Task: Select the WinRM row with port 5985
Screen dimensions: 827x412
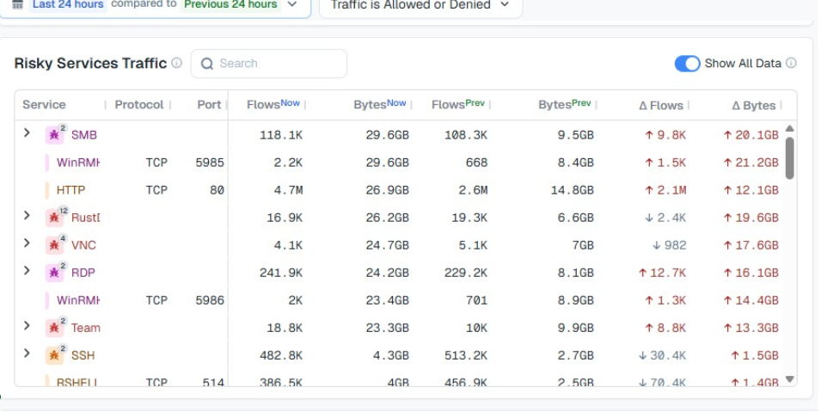Action: coord(399,163)
